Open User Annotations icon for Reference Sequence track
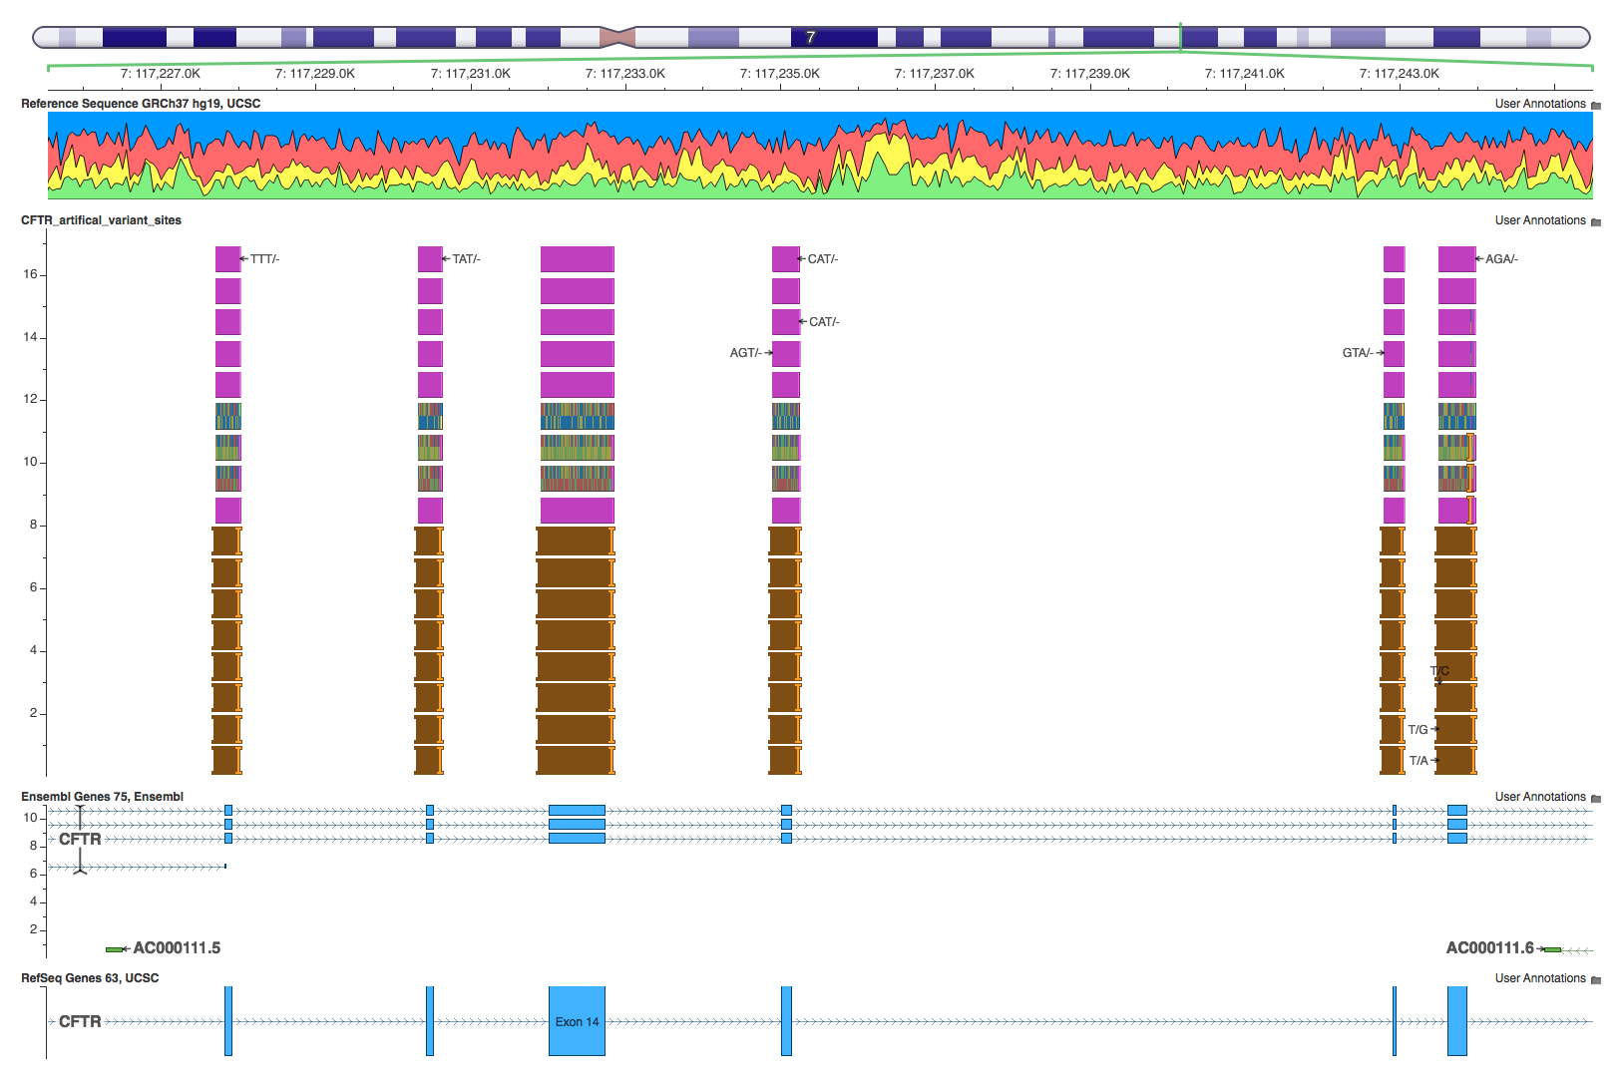 coord(1596,105)
